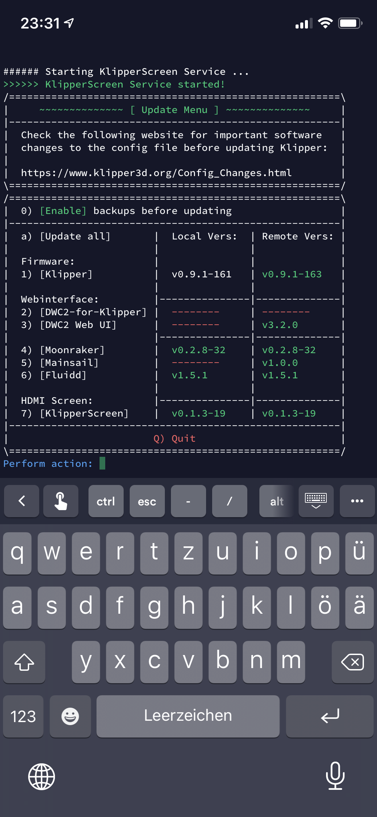Image resolution: width=377 pixels, height=817 pixels.
Task: Tap the '[Moonraker]' menu entry
Action: [72, 350]
